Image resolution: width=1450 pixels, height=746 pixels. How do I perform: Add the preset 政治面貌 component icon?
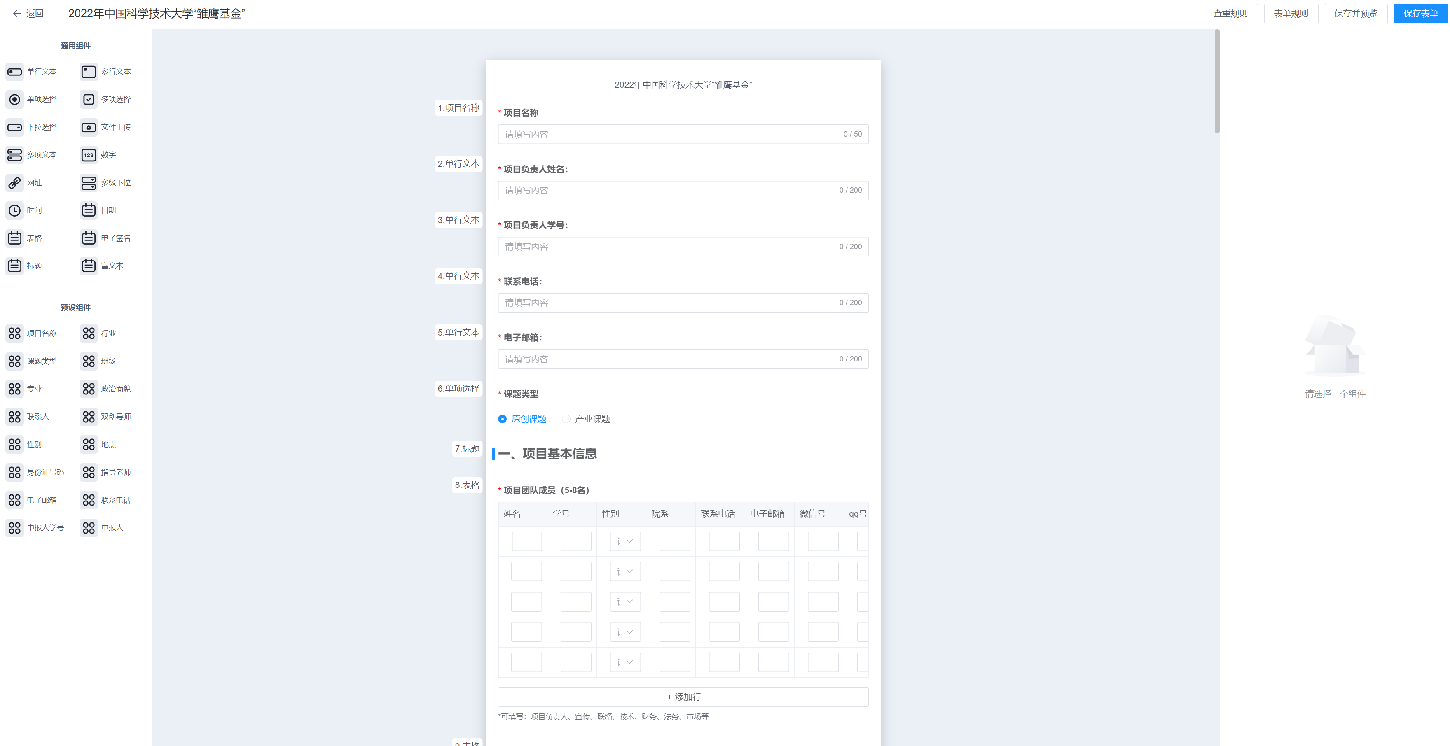tap(89, 389)
